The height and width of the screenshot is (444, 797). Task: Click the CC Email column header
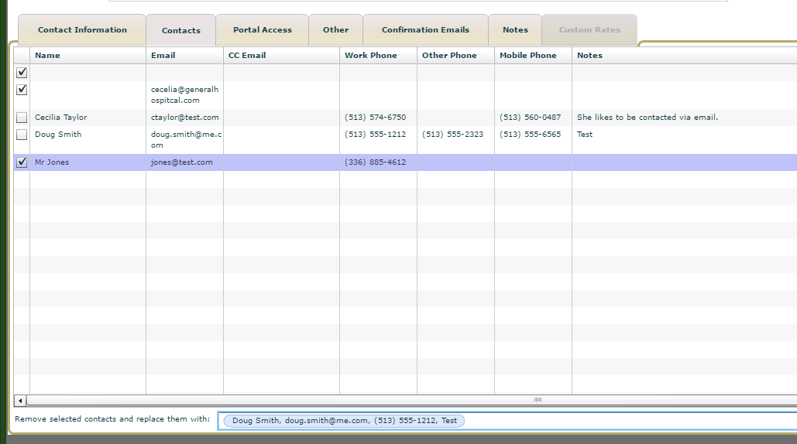[282, 56]
